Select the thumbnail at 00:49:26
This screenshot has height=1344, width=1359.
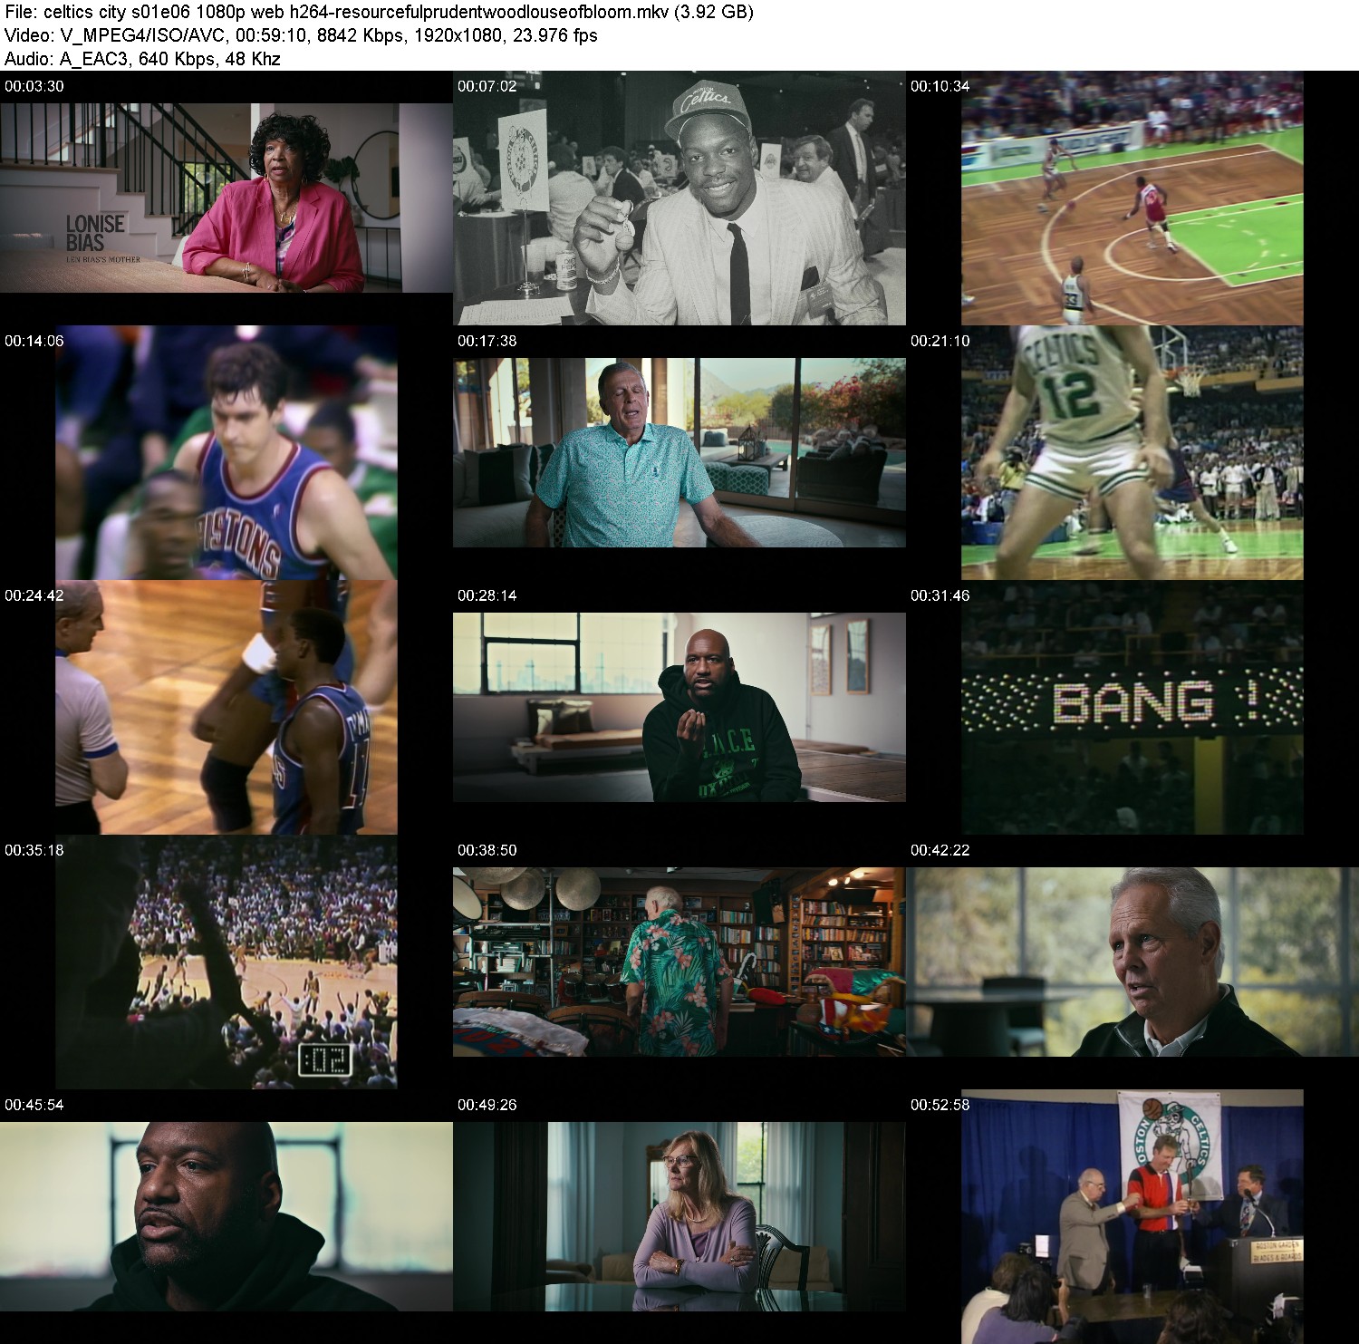679,1217
